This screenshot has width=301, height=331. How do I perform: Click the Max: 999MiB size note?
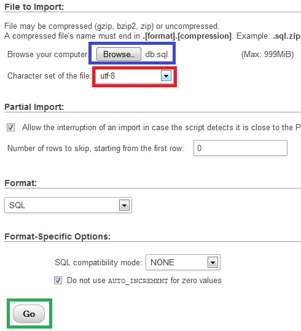267,55
